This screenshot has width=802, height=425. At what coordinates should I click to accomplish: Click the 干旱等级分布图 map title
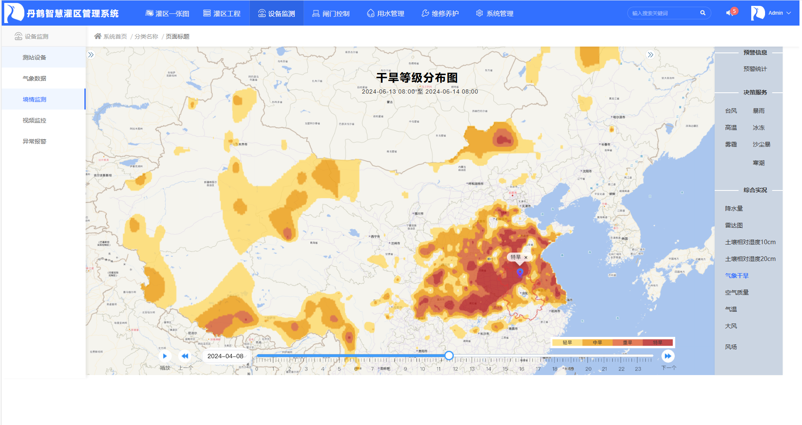417,78
